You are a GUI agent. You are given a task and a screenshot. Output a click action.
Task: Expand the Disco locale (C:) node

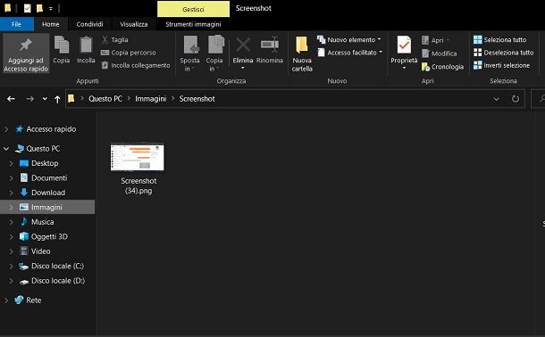11,267
